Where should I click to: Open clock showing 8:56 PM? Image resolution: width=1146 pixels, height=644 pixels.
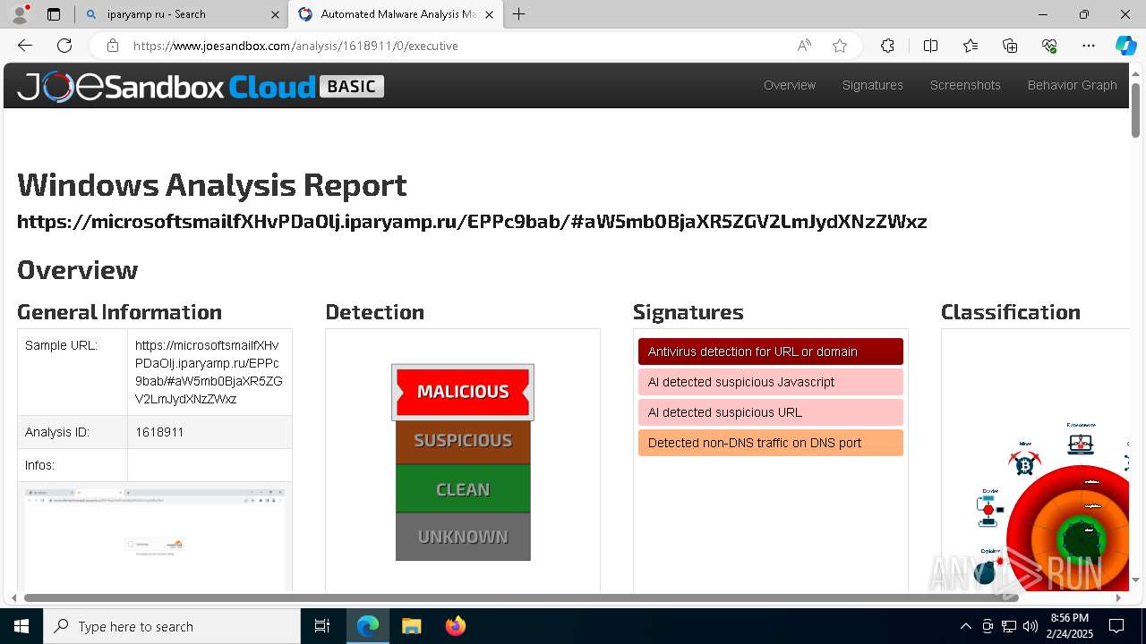tap(1070, 626)
